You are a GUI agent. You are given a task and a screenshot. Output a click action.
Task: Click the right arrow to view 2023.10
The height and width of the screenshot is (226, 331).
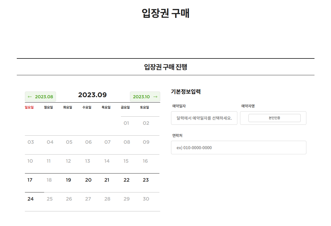145,96
